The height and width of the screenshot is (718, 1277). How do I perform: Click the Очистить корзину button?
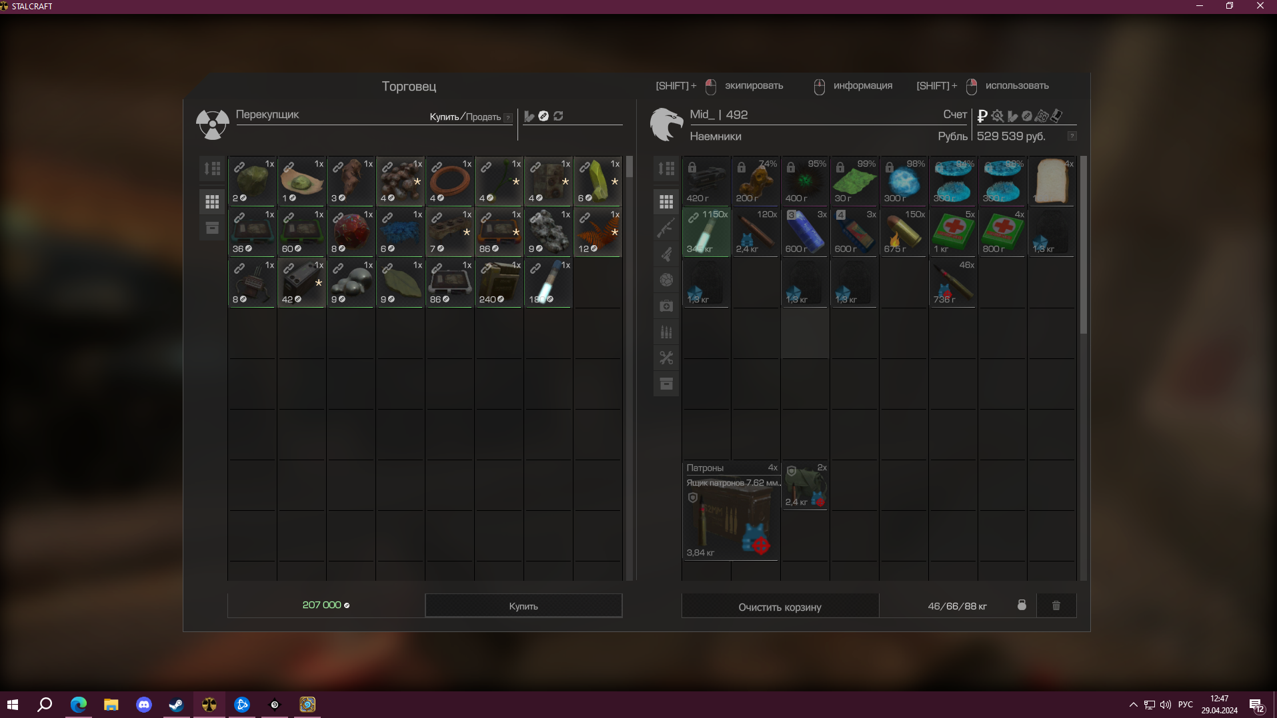[780, 607]
